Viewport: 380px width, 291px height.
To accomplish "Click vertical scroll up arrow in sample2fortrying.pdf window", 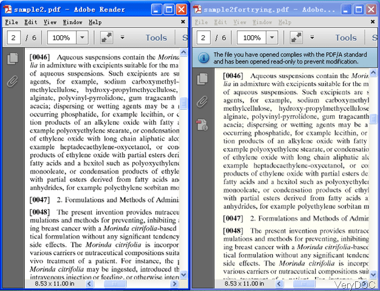I will click(373, 72).
